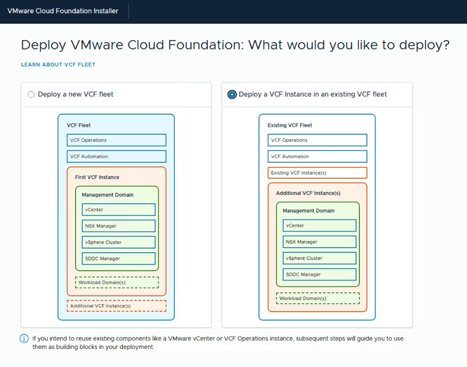Select 'Deploy a VCF Instance in existing fleet' radio
The height and width of the screenshot is (367, 467).
coord(232,94)
